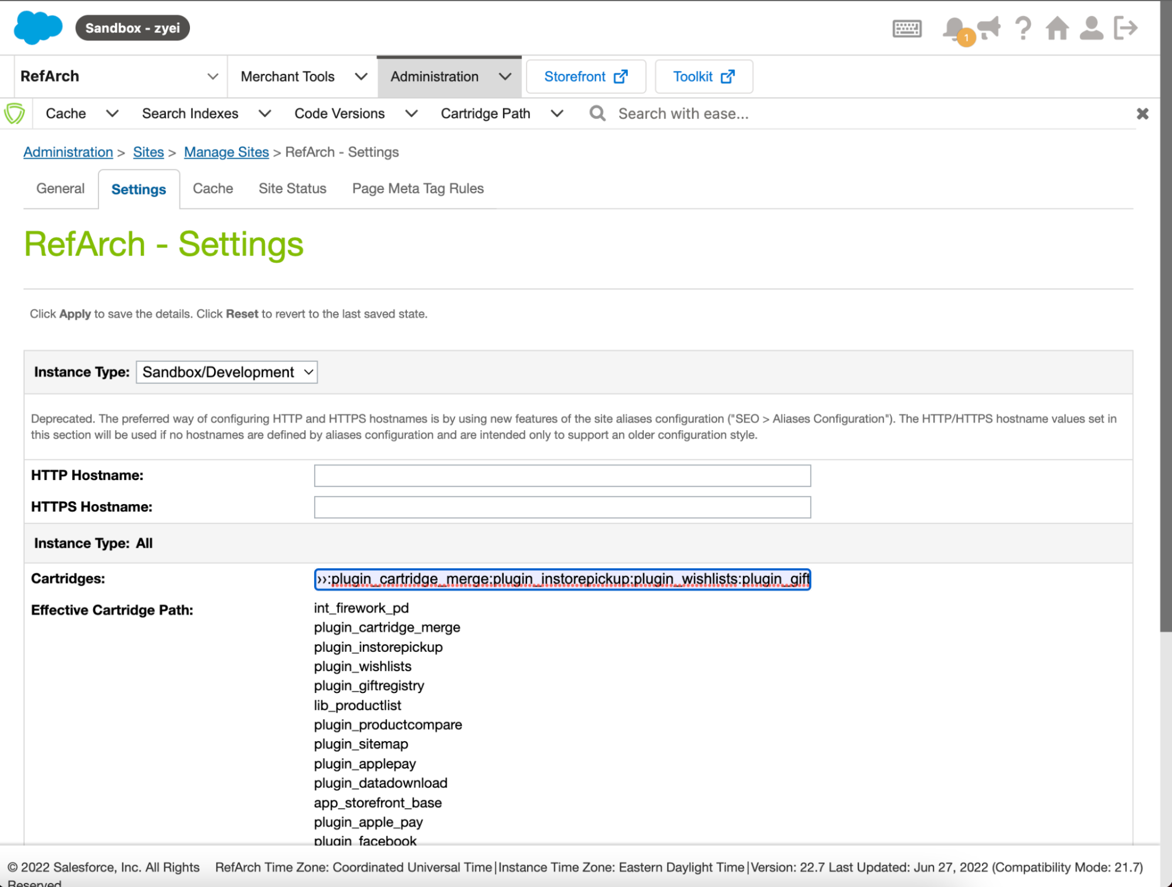Open the question mark help icon
The height and width of the screenshot is (887, 1172).
click(1023, 28)
